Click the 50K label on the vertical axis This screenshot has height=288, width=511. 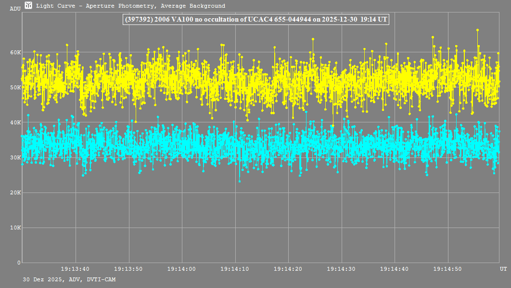[16, 87]
